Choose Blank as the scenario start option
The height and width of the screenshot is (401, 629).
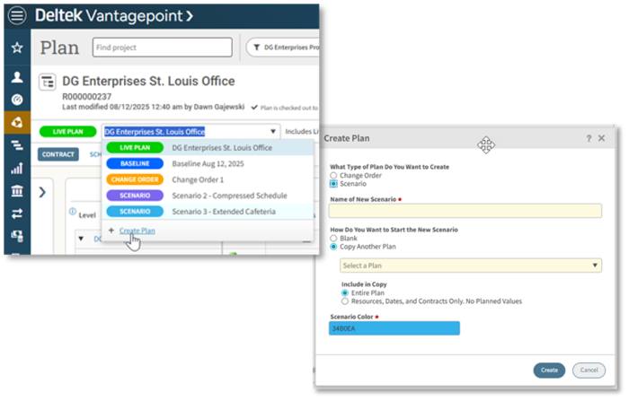(x=333, y=239)
